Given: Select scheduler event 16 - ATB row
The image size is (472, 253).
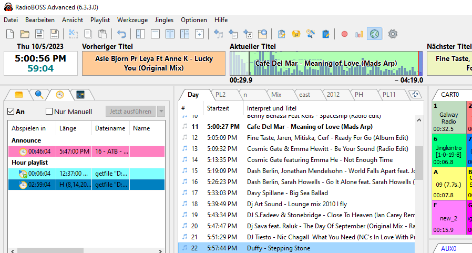Looking at the screenshot, I should pyautogui.click(x=86, y=151).
